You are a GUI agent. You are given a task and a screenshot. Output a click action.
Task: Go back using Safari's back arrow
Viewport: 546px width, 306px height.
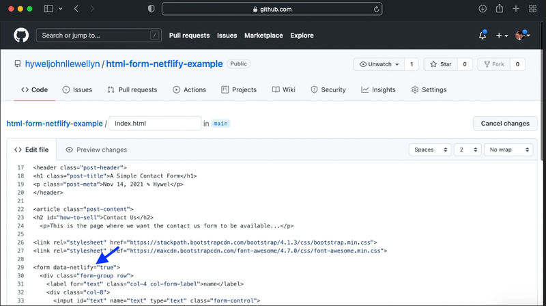(x=76, y=9)
